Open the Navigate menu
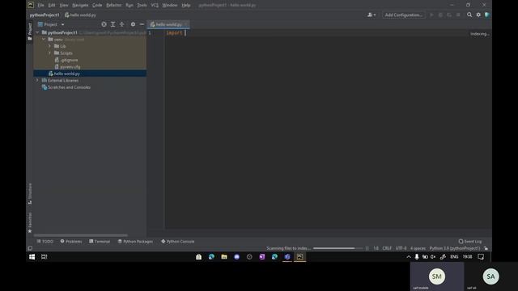Screen dimensions: 518x291 tap(80, 5)
